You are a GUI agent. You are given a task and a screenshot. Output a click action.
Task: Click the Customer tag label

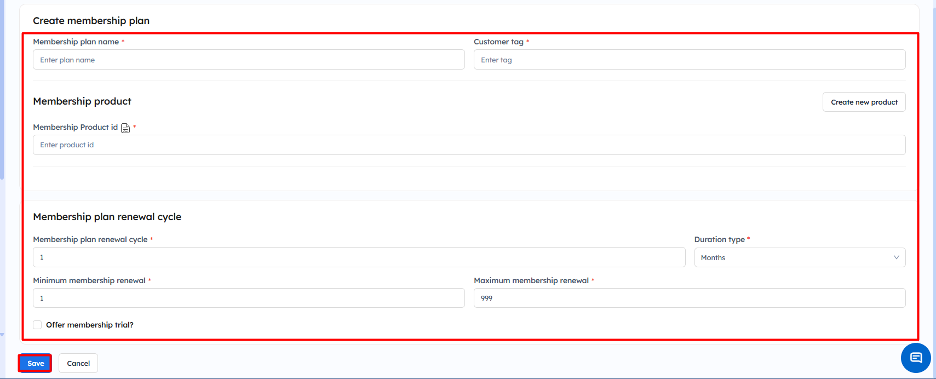(x=498, y=42)
